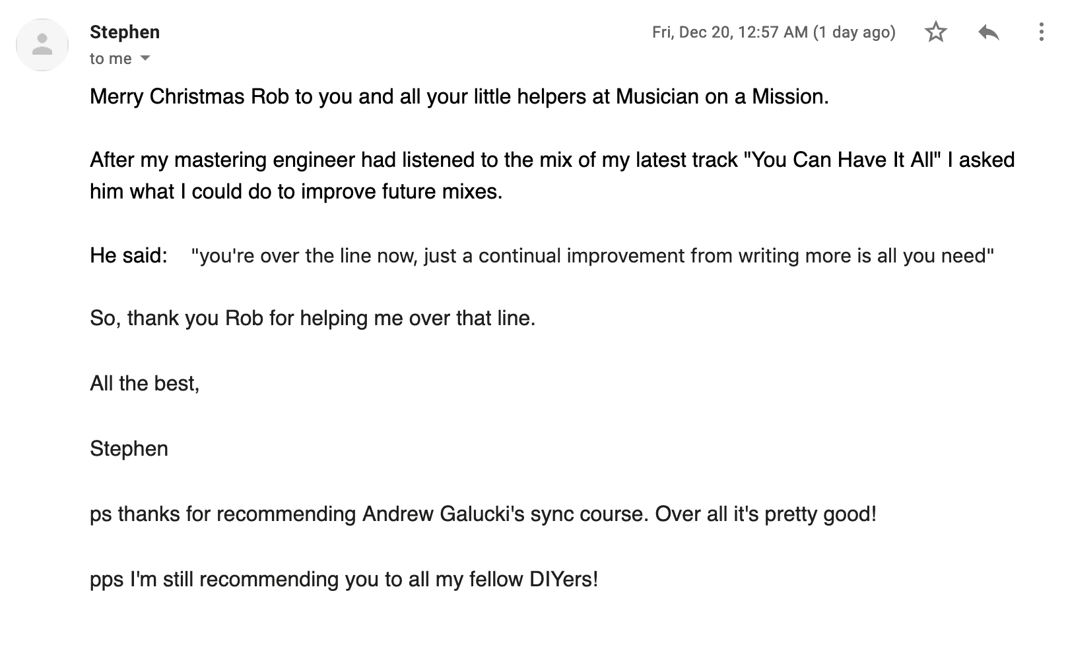
Task: Click the track title "You Can Have It All"
Action: (x=842, y=160)
